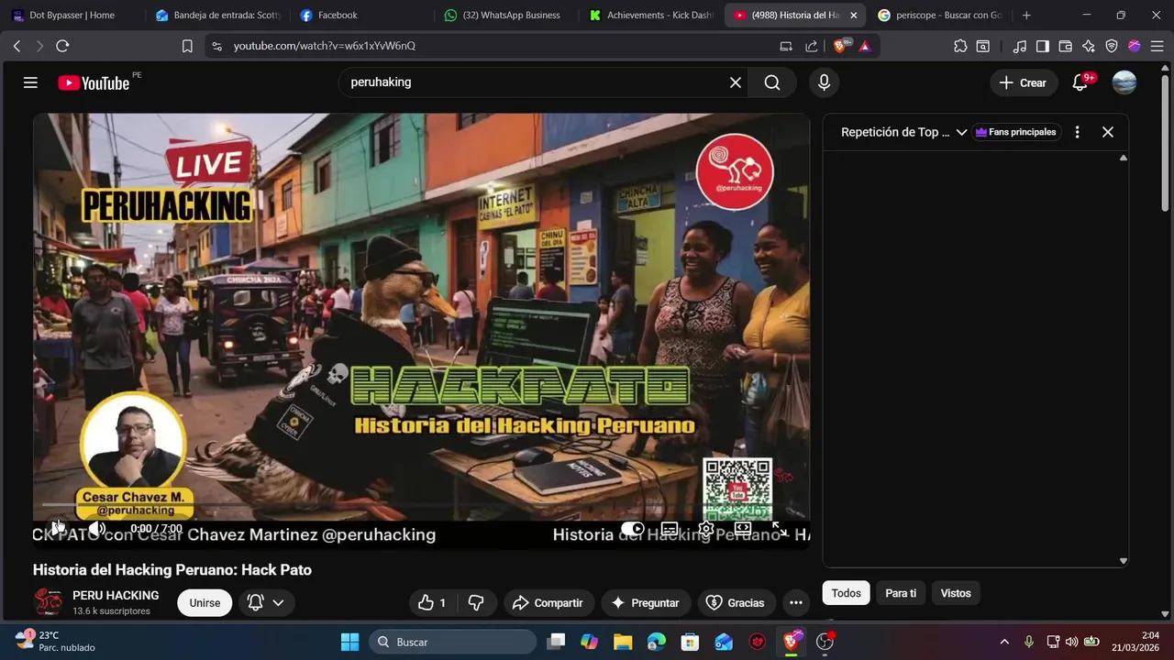Viewport: 1174px width, 660px height.
Task: Open File Explorer from taskbar
Action: pos(623,642)
